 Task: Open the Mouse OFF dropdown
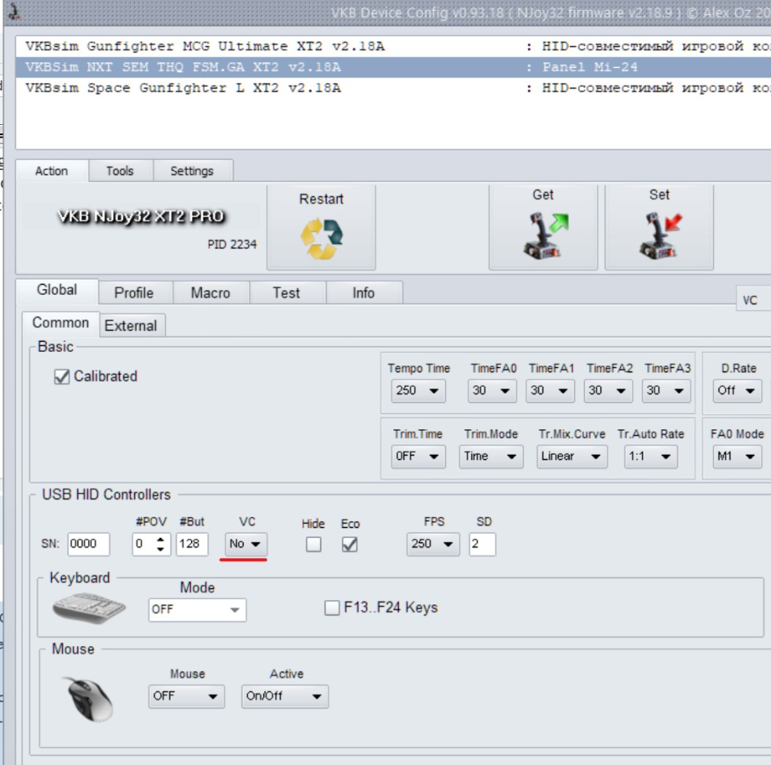point(186,696)
